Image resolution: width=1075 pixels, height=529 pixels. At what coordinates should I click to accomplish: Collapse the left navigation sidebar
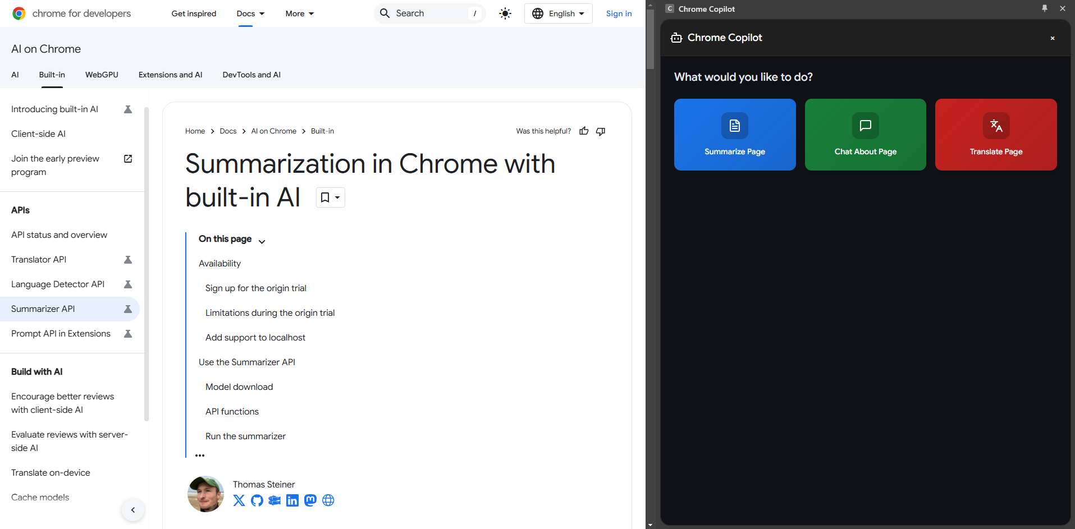[133, 510]
